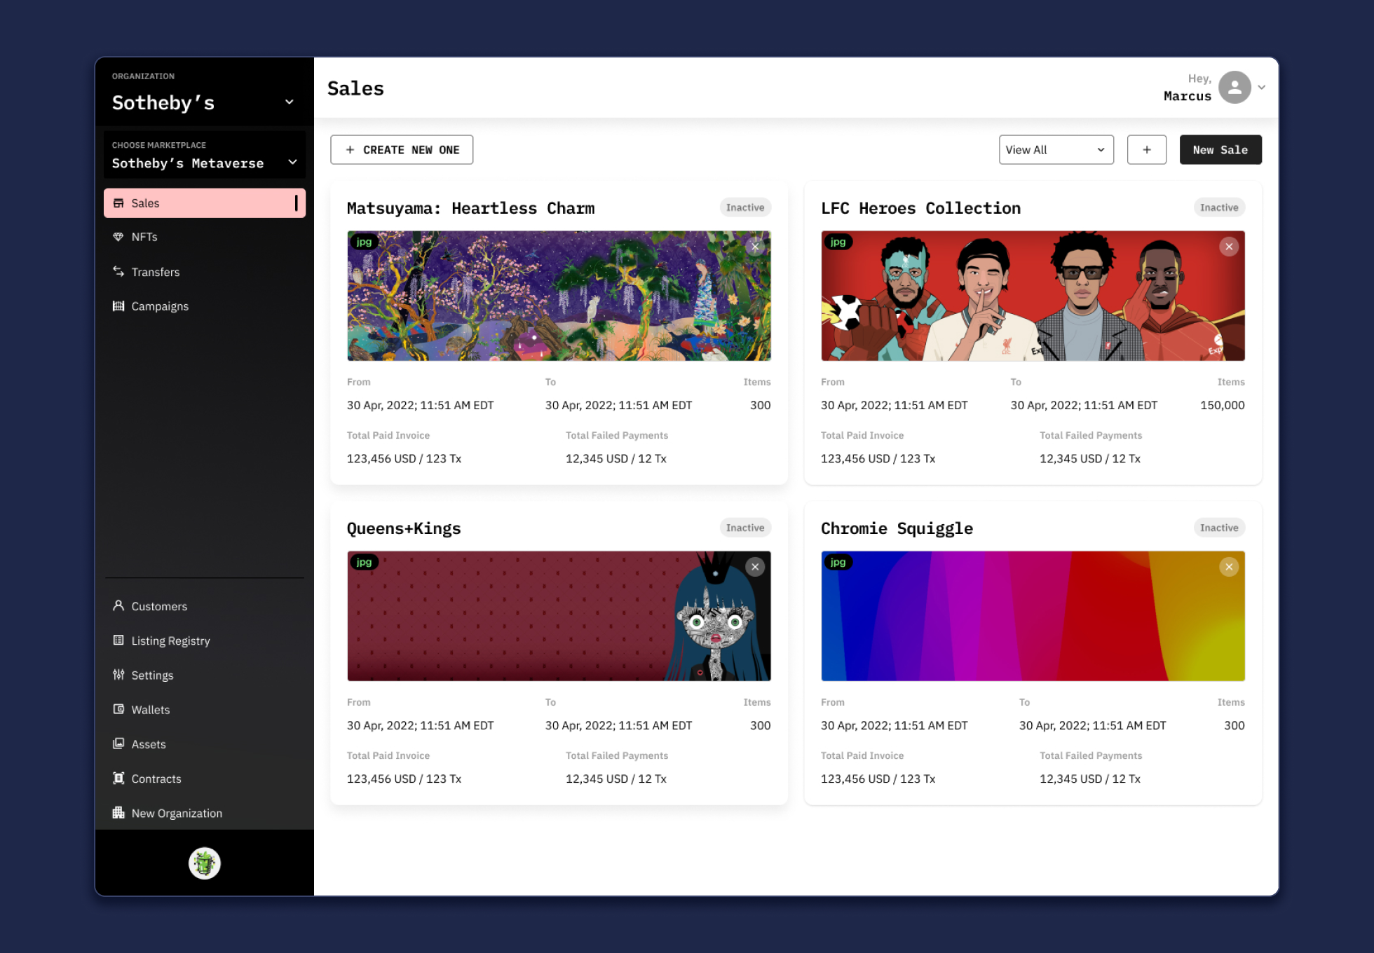Screen dimensions: 1374x953
Task: Expand the Sotheby's Metaverse marketplace dropdown
Action: pyautogui.click(x=292, y=163)
